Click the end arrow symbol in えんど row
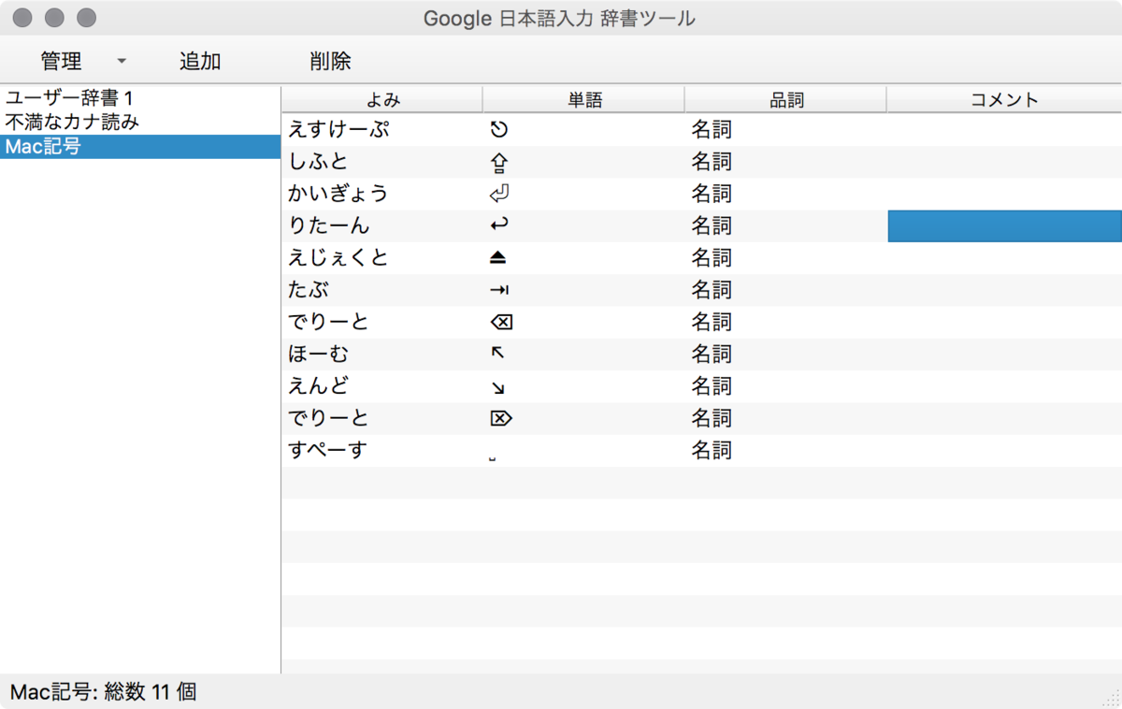The image size is (1122, 709). tap(497, 387)
